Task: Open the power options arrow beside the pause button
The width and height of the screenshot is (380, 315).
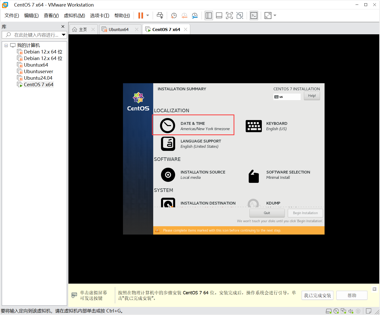Action: (x=148, y=15)
